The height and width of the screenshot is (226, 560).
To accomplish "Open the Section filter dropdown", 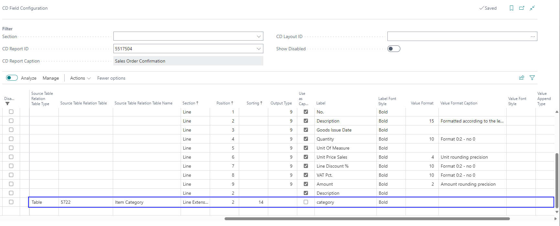I will (x=259, y=36).
